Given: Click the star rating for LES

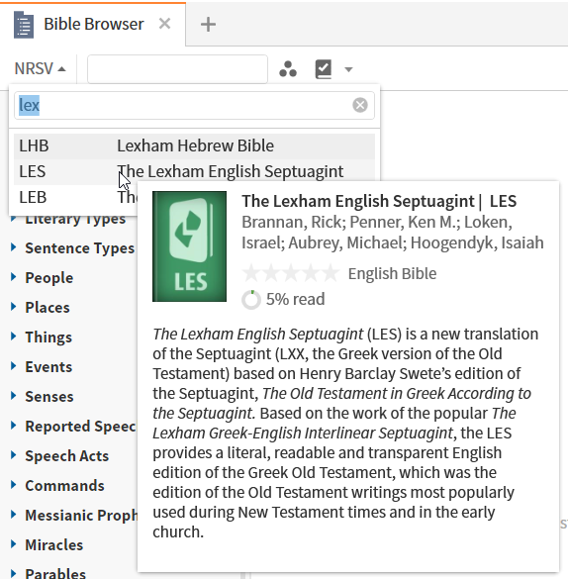Looking at the screenshot, I should [291, 273].
